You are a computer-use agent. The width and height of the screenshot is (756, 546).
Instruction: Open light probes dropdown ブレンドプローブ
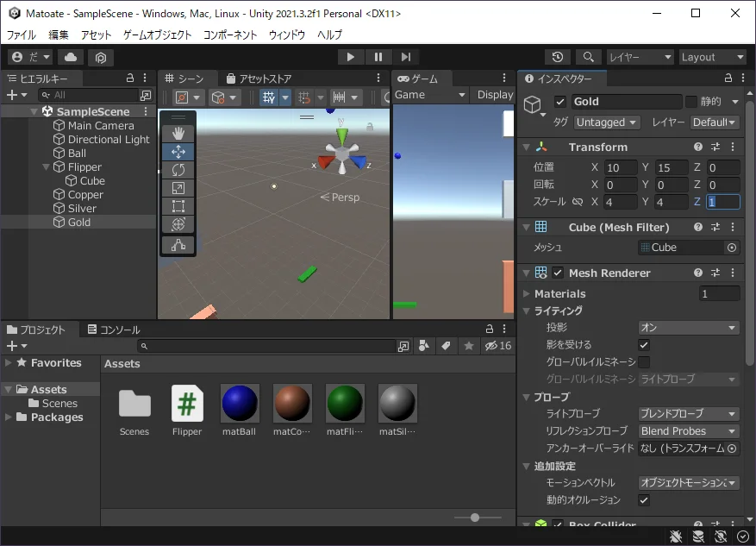pos(689,414)
